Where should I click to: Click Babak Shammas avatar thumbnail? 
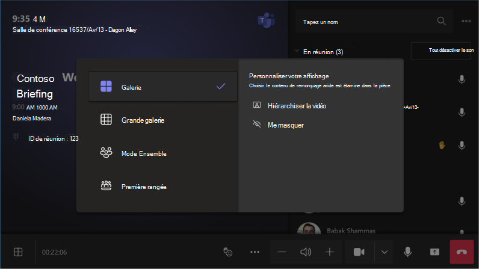pyautogui.click(x=309, y=229)
